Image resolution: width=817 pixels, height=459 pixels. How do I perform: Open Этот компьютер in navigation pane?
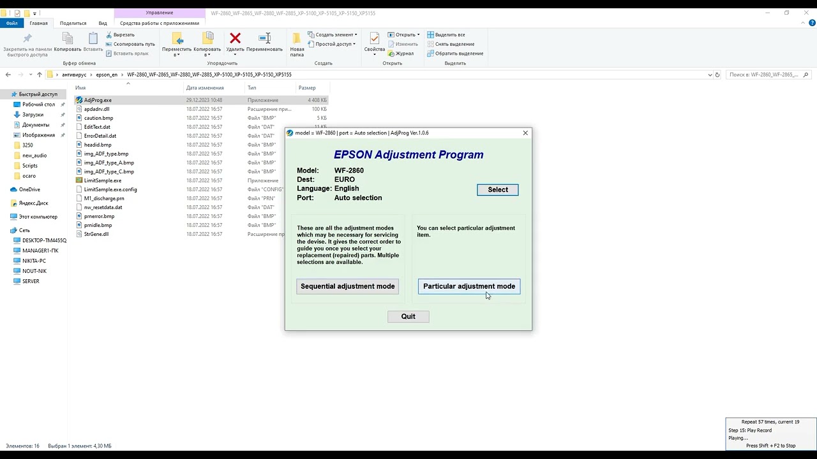coord(38,217)
